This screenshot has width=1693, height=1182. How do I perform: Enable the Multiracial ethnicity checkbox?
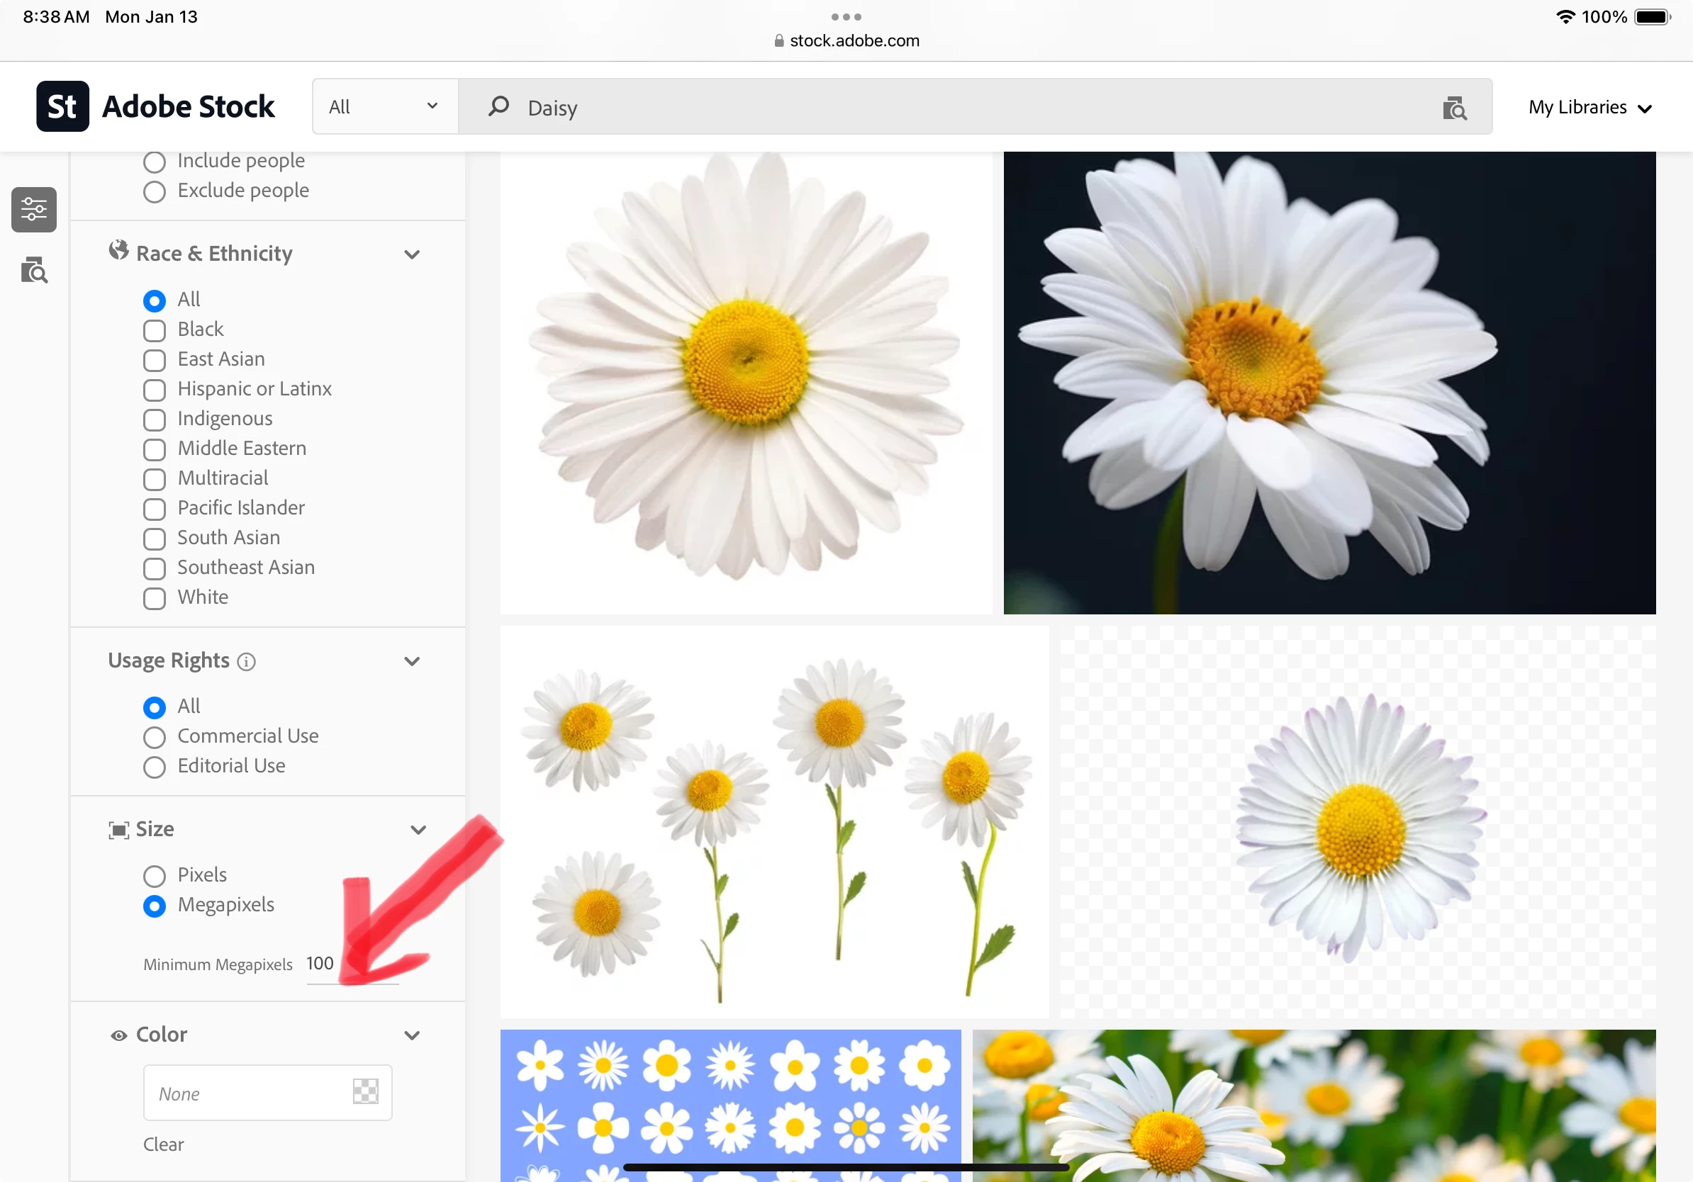tap(154, 480)
